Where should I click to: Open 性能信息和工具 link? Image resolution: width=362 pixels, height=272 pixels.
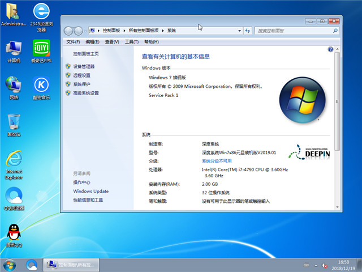tap(88, 200)
